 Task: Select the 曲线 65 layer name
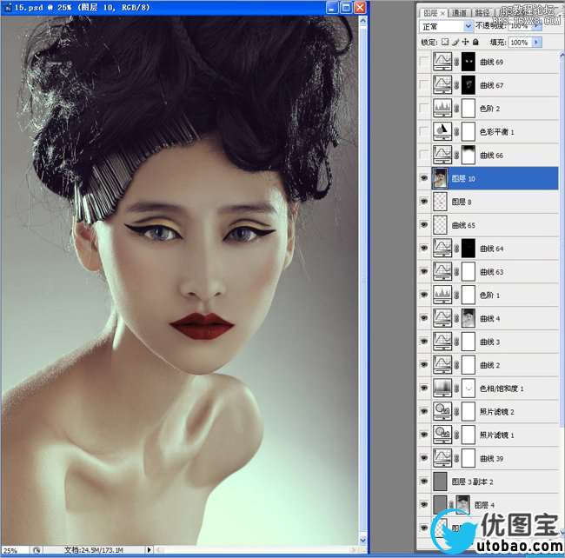pos(463,225)
